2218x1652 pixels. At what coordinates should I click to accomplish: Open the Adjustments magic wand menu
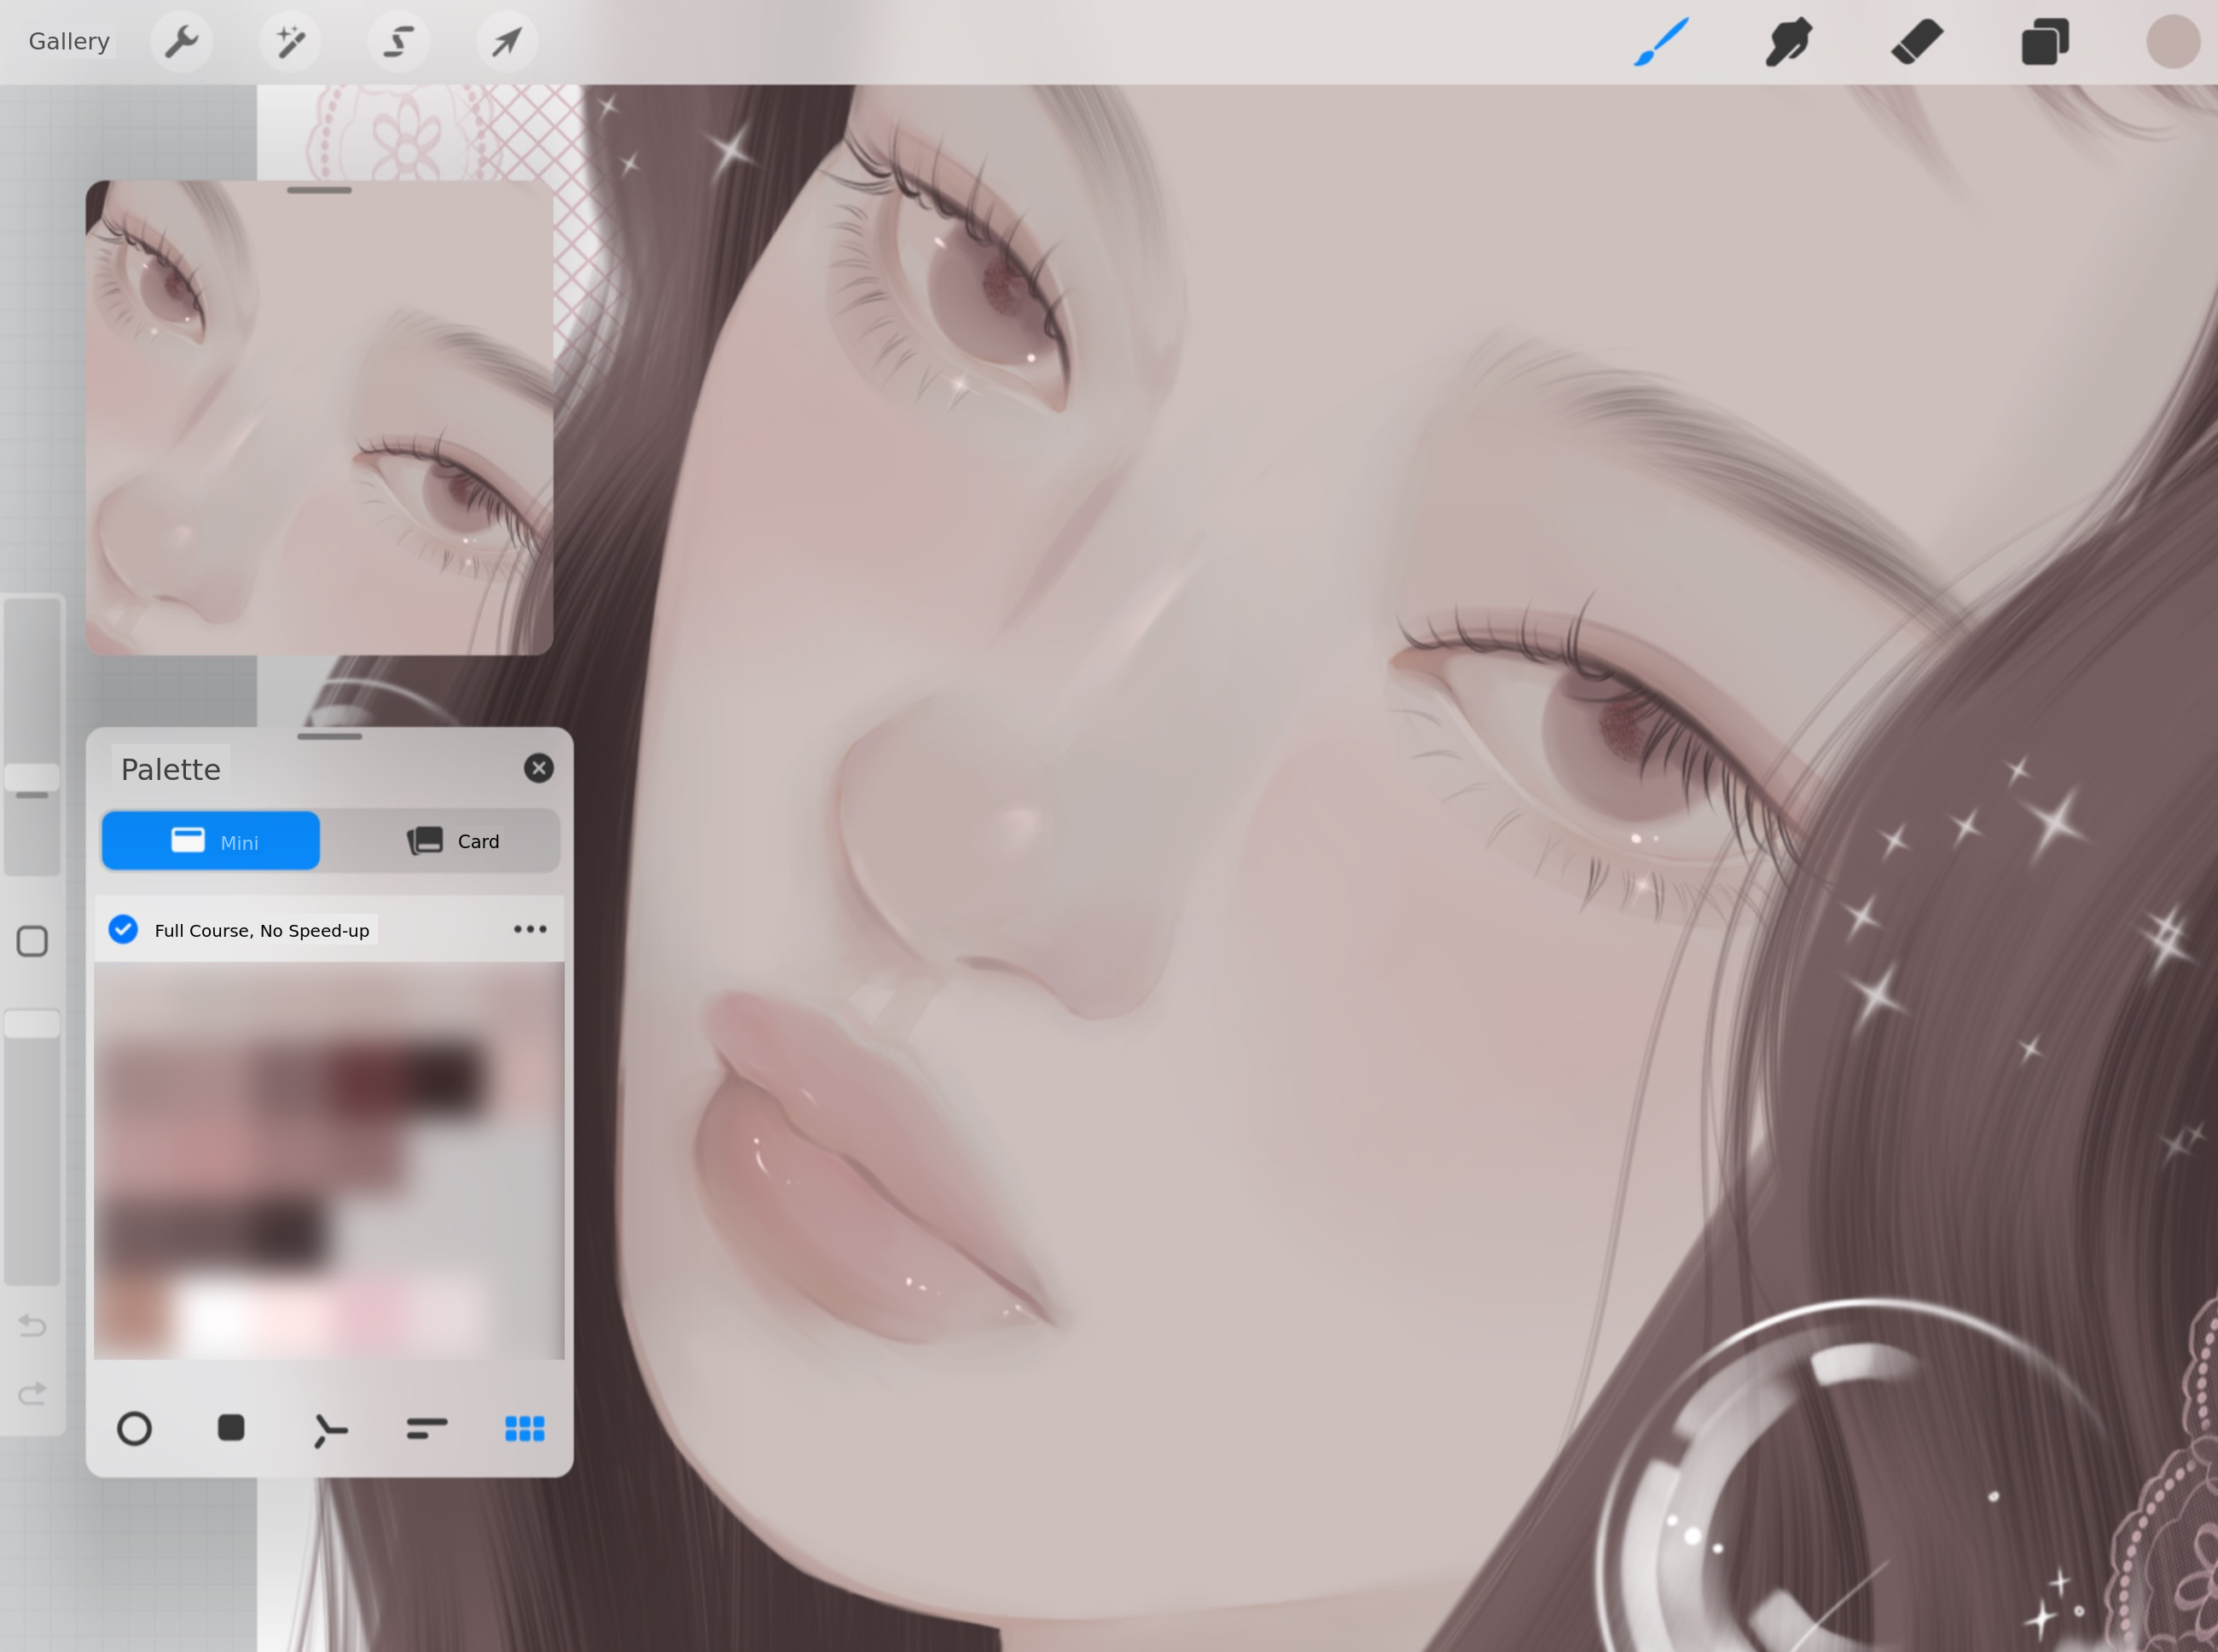(x=290, y=42)
